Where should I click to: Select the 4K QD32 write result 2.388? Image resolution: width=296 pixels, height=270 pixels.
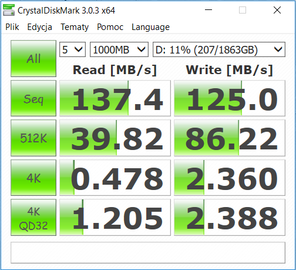point(230,218)
